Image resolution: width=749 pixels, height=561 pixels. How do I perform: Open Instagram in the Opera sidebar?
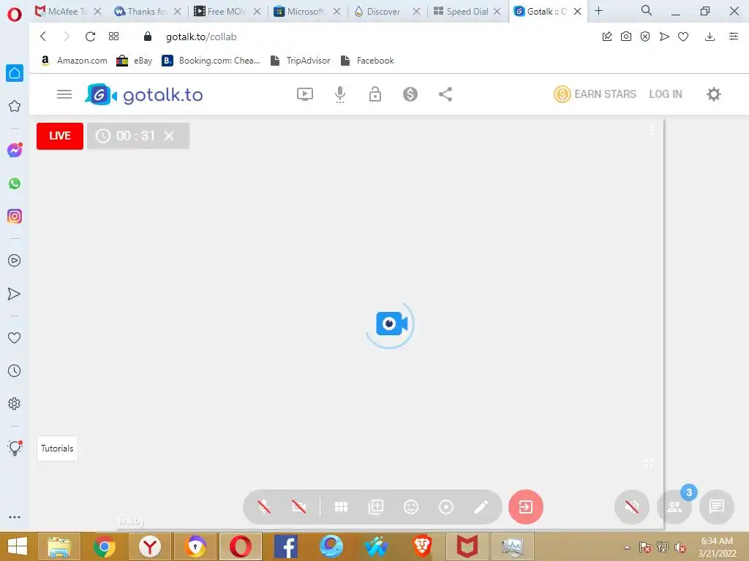(x=15, y=216)
